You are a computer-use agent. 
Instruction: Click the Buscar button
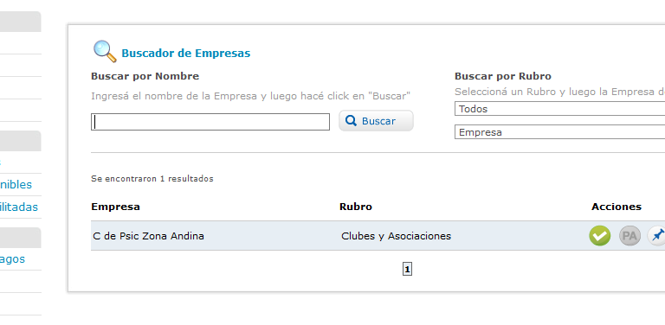tap(376, 121)
